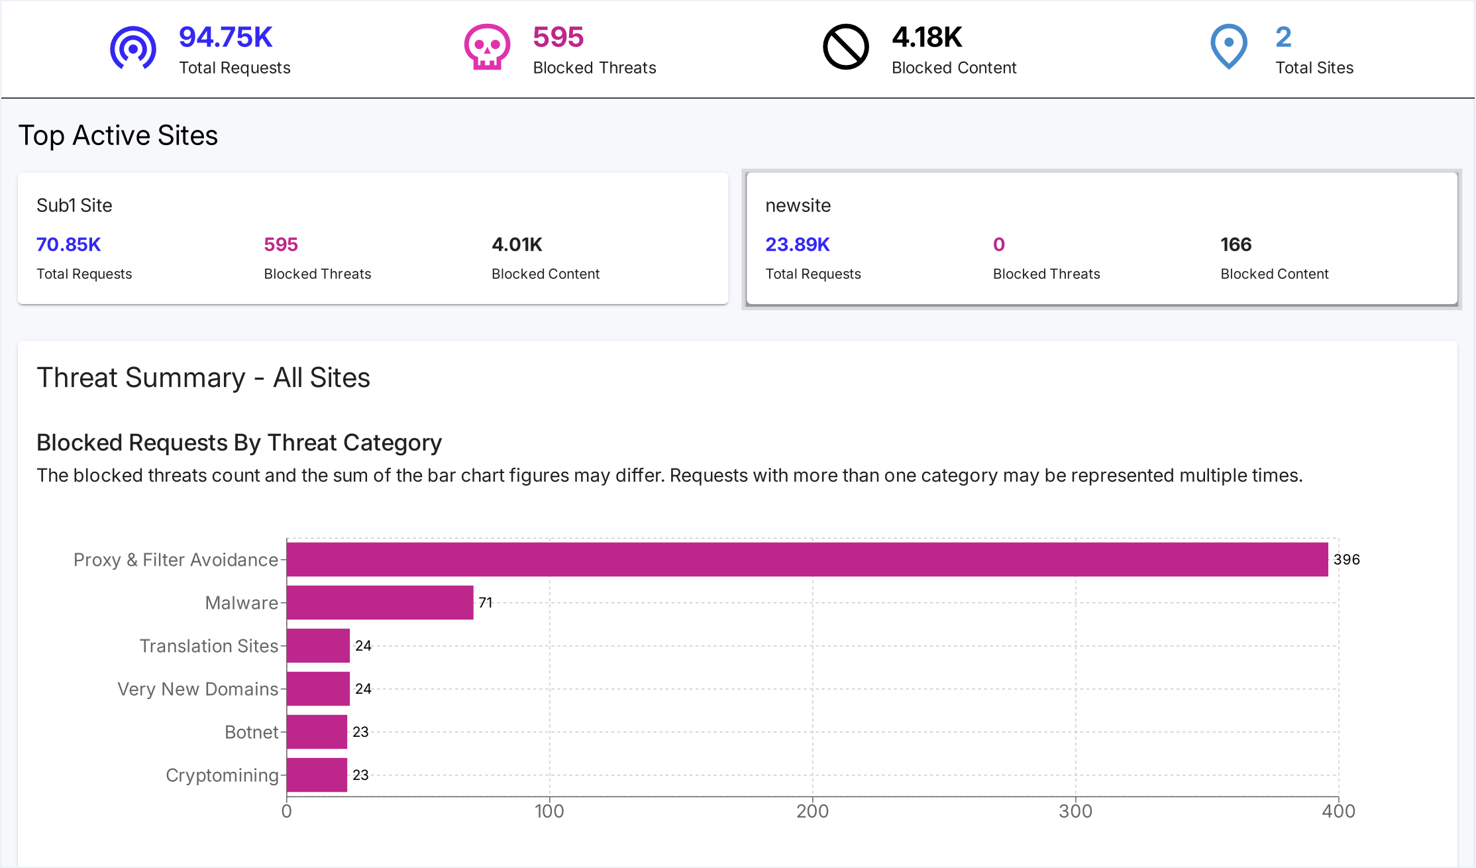Screen dimensions: 1476x868
Task: Click the Malware bar in chart
Action: (380, 602)
